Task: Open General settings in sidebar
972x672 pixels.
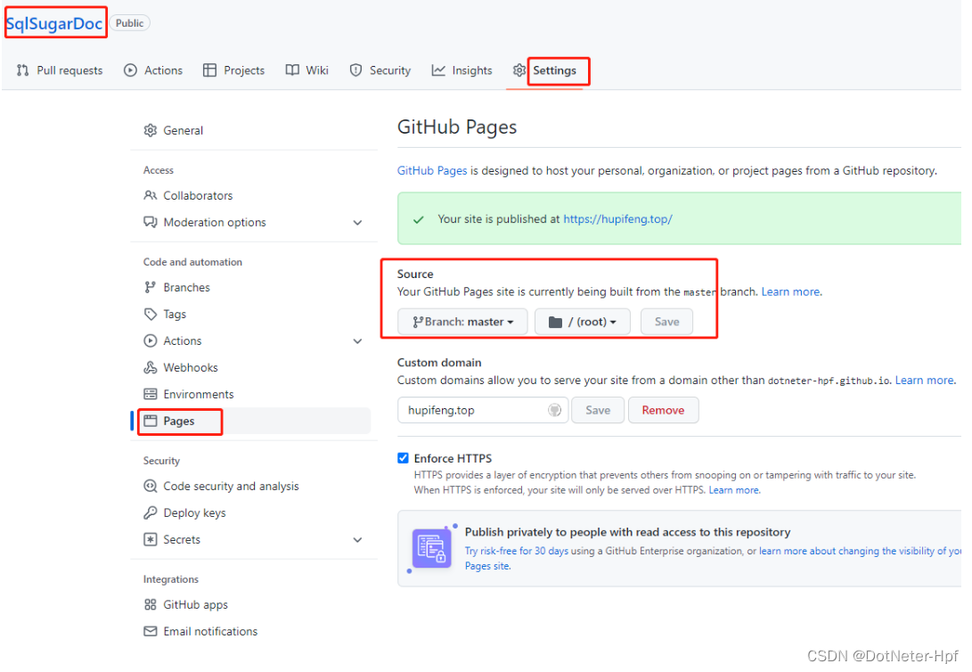Action: [183, 130]
